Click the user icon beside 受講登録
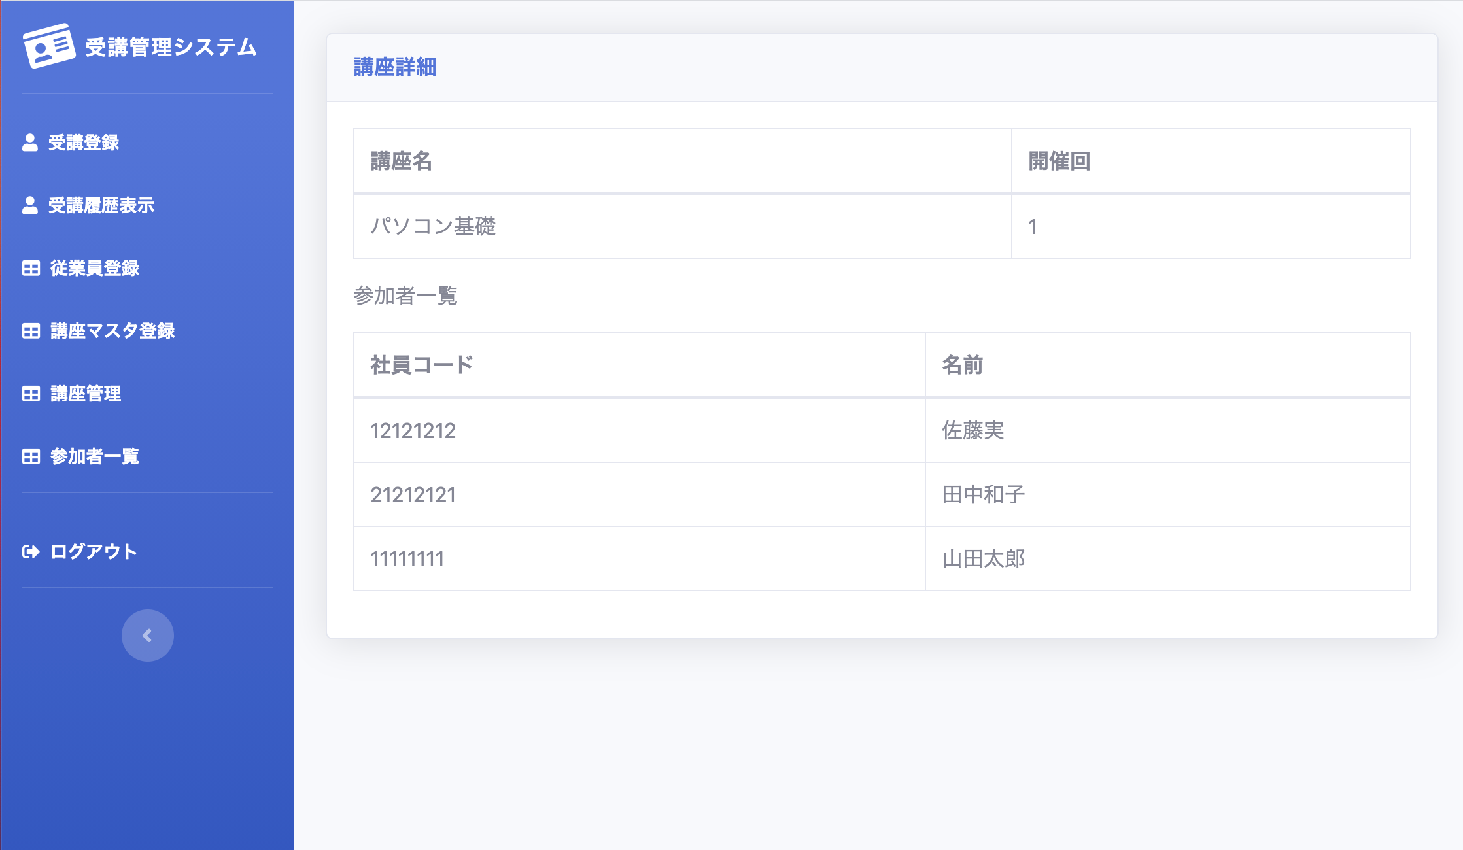Image resolution: width=1463 pixels, height=850 pixels. click(x=30, y=143)
